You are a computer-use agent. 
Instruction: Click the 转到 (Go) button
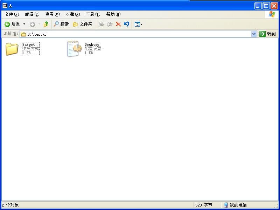(268, 34)
